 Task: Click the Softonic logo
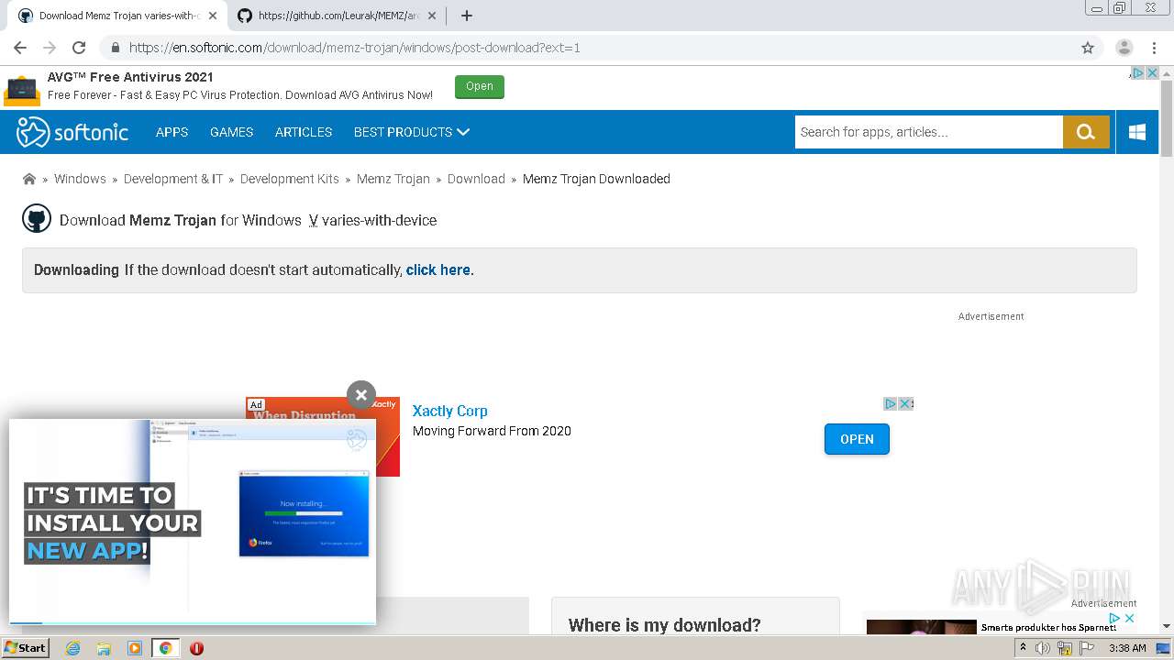72,132
